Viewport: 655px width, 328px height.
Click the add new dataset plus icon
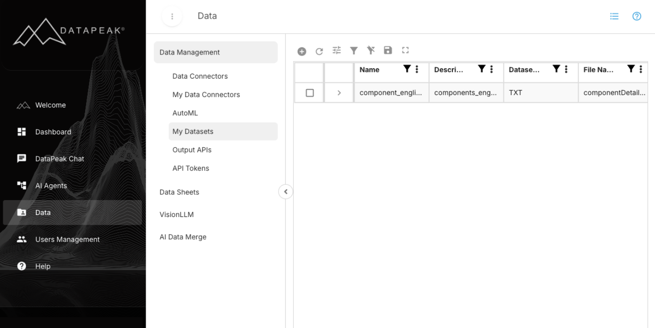pos(302,50)
